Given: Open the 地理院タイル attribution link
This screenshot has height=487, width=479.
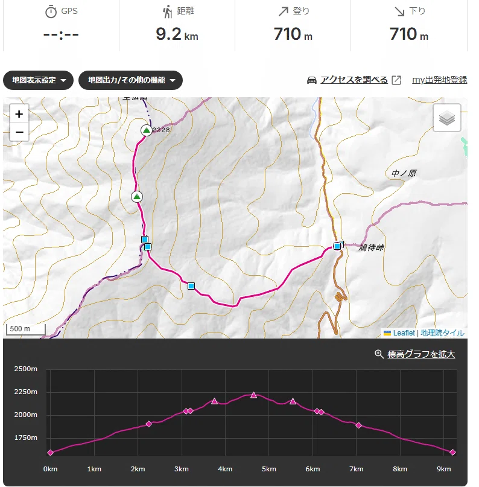Looking at the screenshot, I should [x=442, y=333].
